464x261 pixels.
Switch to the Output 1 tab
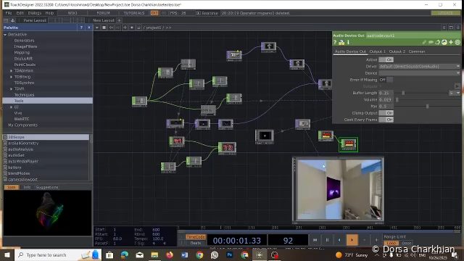tap(377, 51)
